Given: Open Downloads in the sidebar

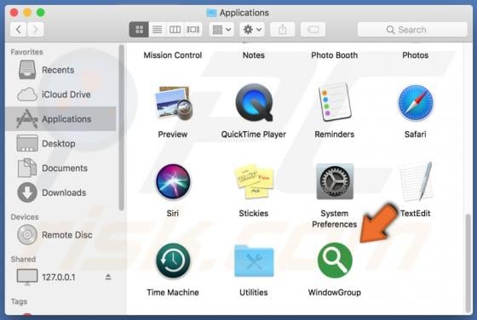Looking at the screenshot, I should 60,192.
